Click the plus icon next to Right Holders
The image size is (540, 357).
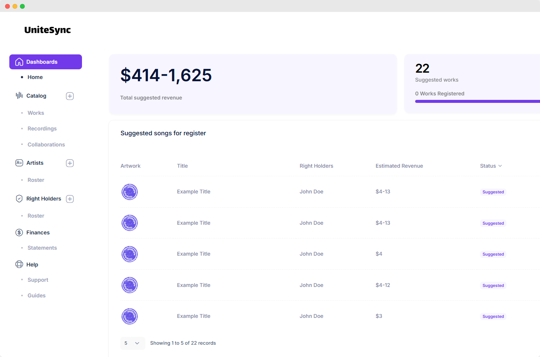(x=70, y=199)
